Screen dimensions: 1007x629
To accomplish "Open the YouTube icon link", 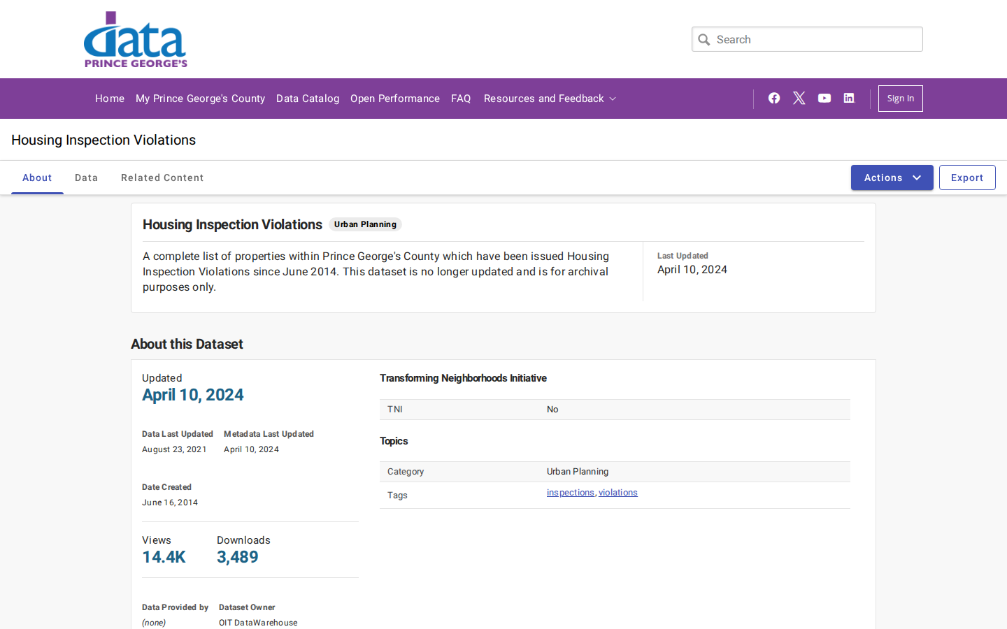I will pyautogui.click(x=824, y=98).
